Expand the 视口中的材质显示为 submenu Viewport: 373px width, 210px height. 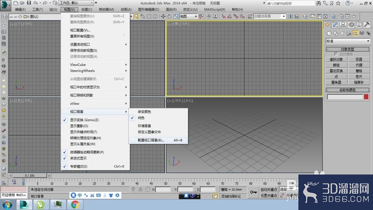click(95, 87)
